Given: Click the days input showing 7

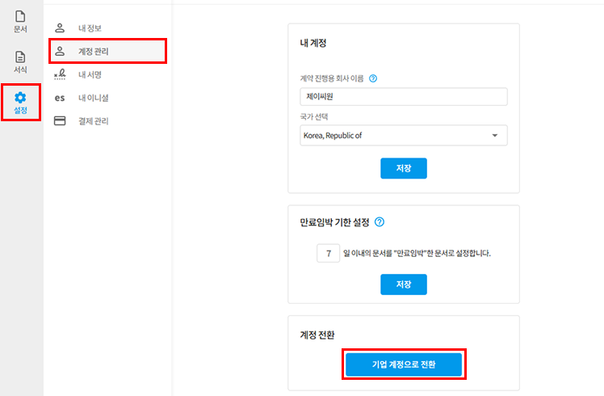Looking at the screenshot, I should pyautogui.click(x=329, y=253).
